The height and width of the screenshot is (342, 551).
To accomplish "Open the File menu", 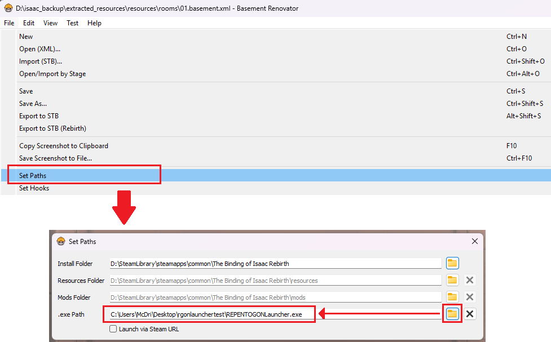I will pos(9,23).
